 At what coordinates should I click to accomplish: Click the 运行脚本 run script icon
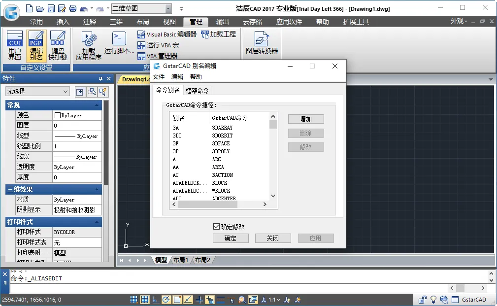click(119, 42)
